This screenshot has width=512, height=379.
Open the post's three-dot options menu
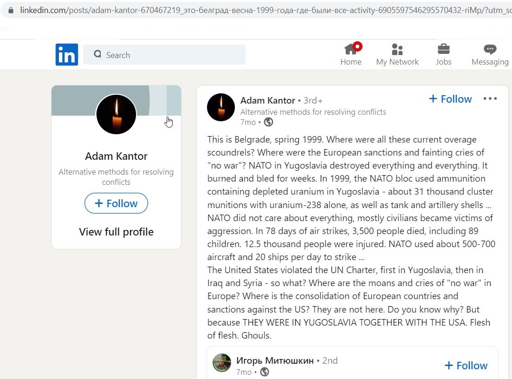490,98
